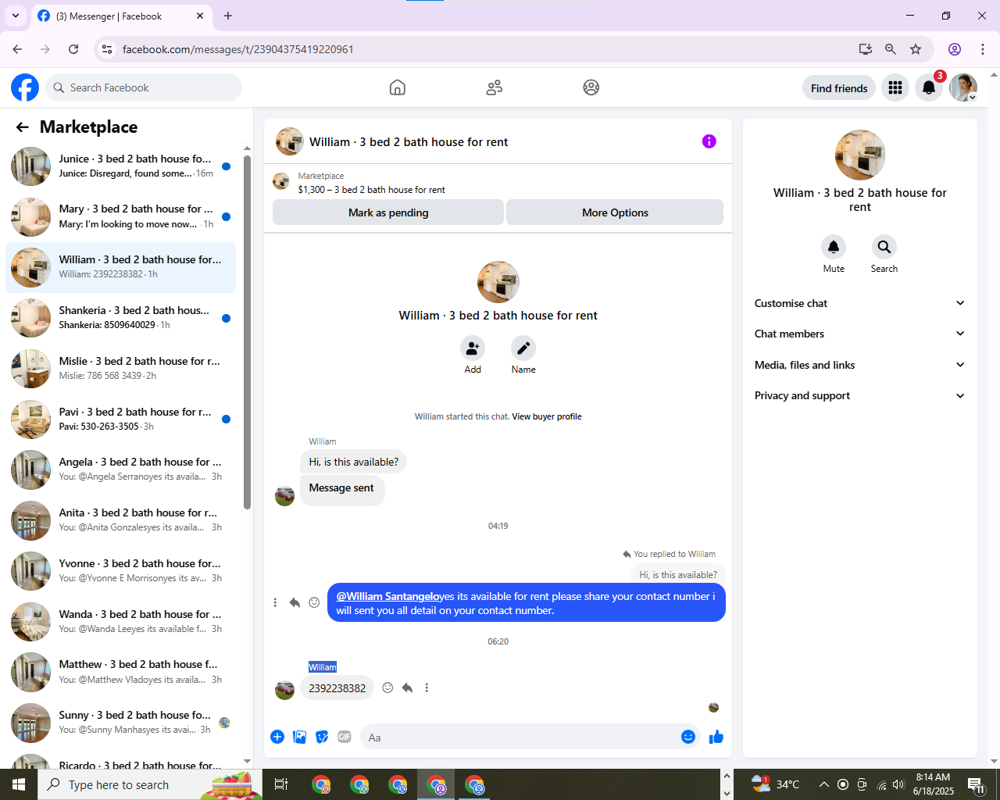Open Sunny conversation in Marketplace list

(x=121, y=723)
